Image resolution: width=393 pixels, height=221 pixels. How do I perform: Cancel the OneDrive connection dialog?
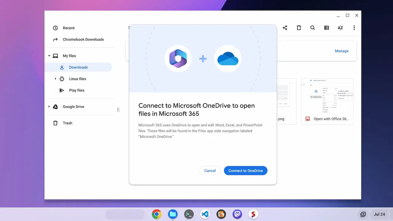click(x=210, y=171)
